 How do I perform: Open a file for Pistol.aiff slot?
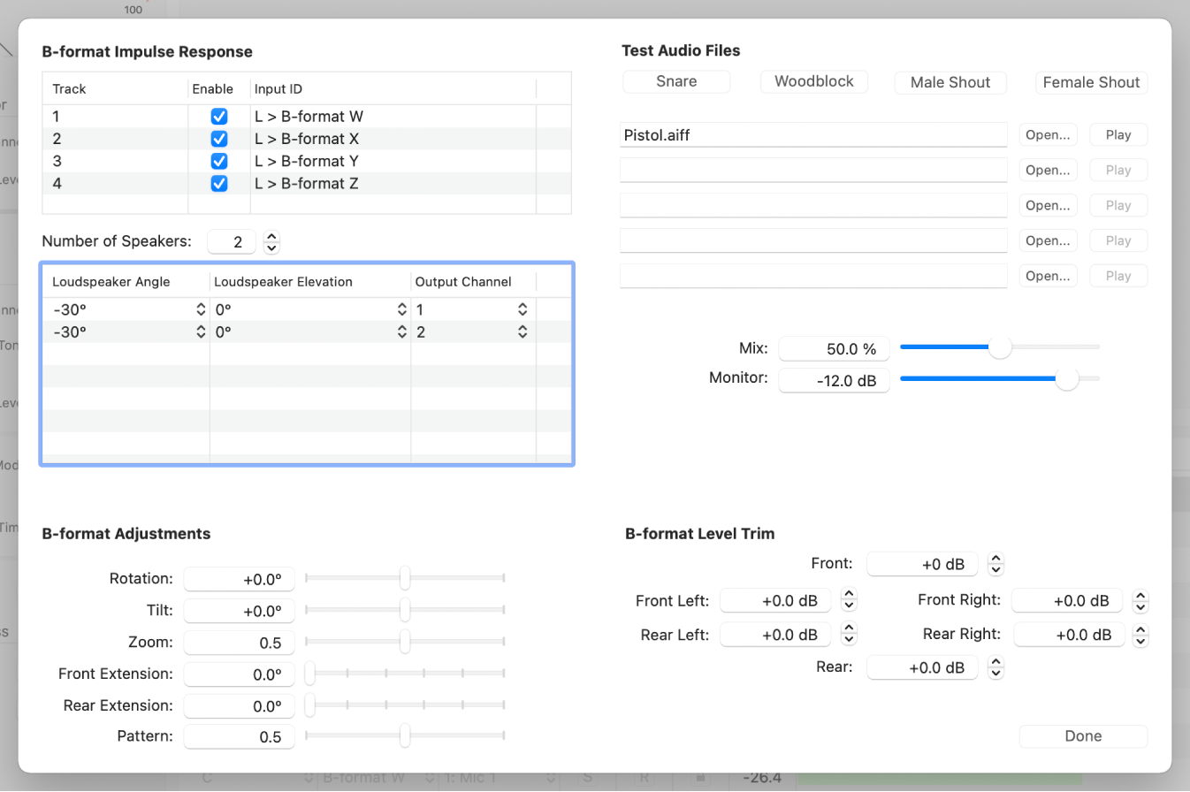[1048, 135]
